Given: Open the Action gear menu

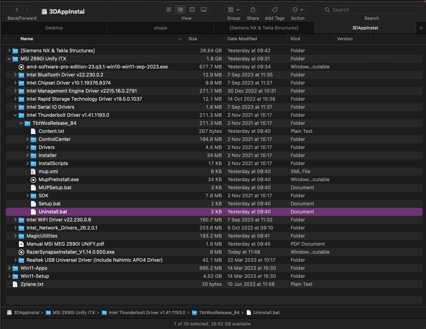Looking at the screenshot, I should [298, 9].
